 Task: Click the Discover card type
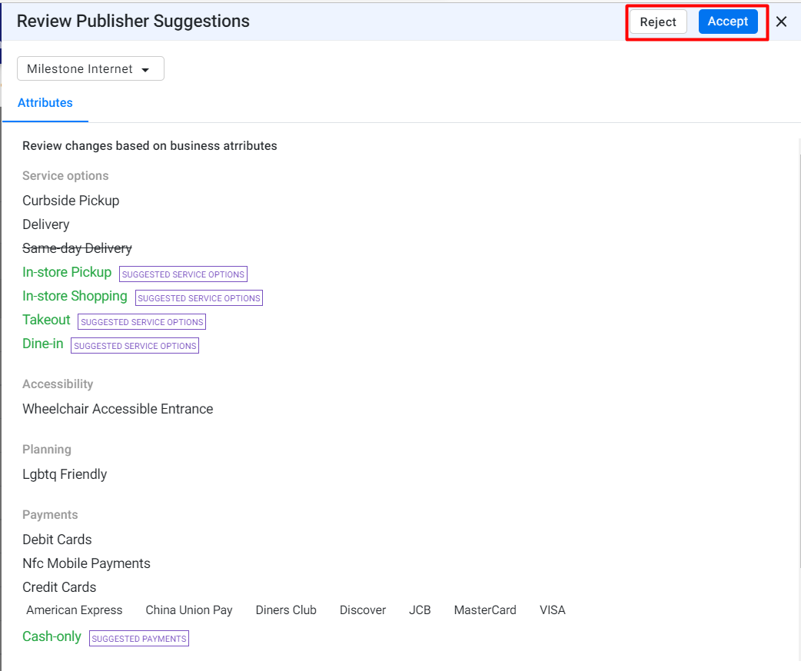(x=363, y=610)
